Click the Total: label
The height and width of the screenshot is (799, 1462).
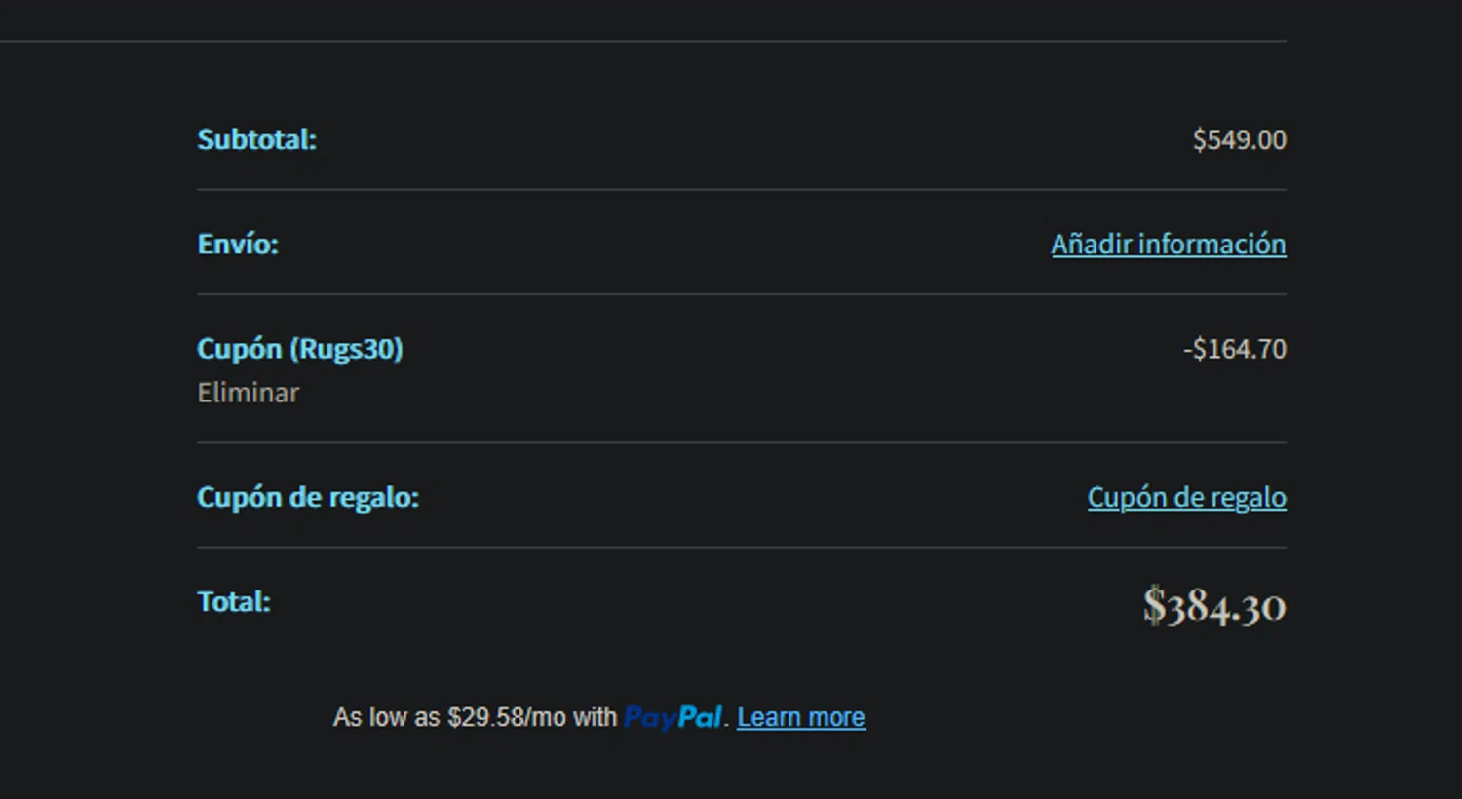[234, 601]
